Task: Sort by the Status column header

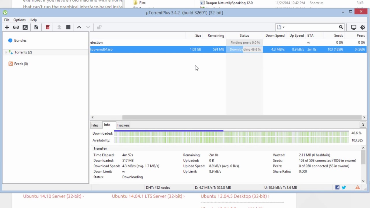Action: (244, 36)
